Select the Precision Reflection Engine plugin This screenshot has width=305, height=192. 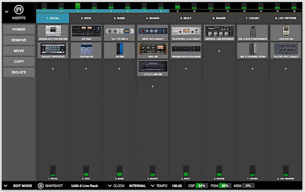click(186, 51)
